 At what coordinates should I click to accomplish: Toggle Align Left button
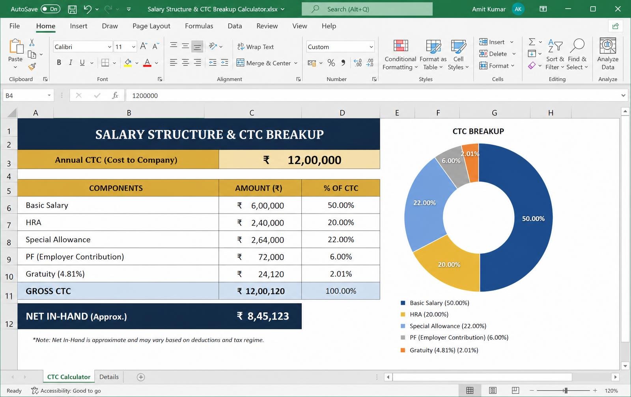point(173,63)
